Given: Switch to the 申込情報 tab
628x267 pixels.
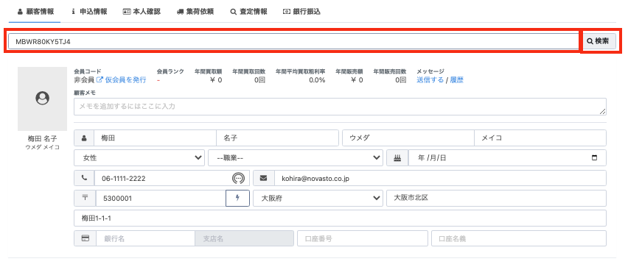Looking at the screenshot, I should 89,12.
